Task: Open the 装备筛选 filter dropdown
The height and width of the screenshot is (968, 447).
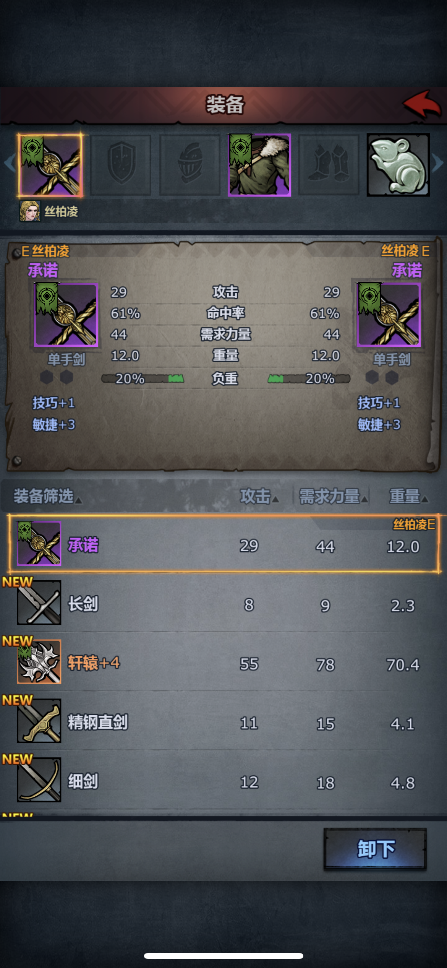Action: click(47, 496)
